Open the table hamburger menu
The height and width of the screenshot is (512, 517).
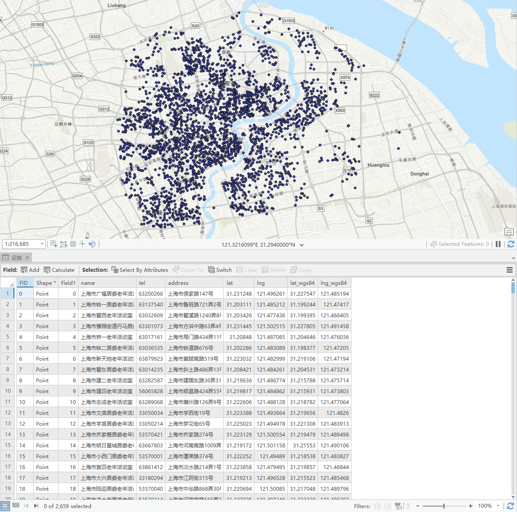click(x=510, y=270)
